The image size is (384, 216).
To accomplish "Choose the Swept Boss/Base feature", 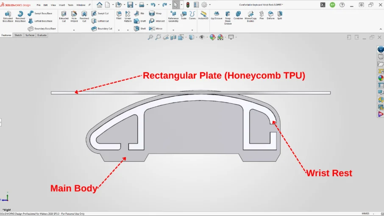I will coord(40,13).
